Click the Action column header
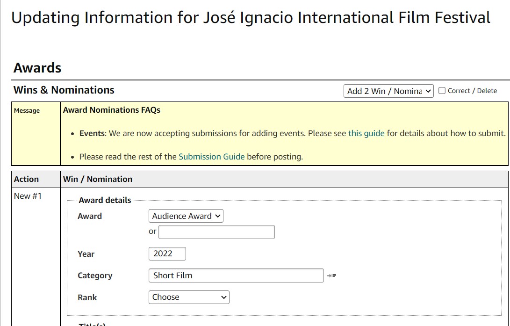The width and height of the screenshot is (510, 326). (x=27, y=179)
